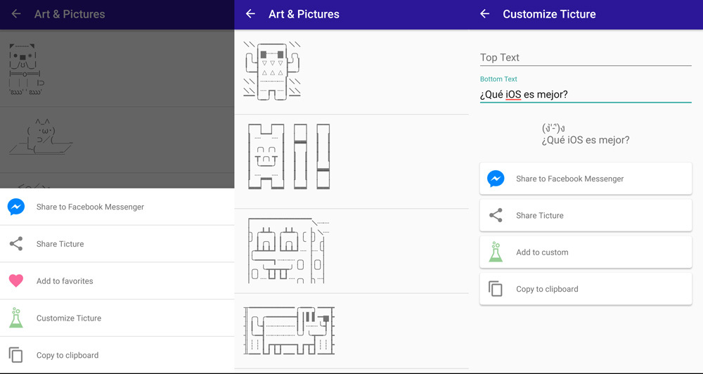The image size is (703, 374).
Task: Choose Add to favorites from the sheet
Action: coord(65,281)
